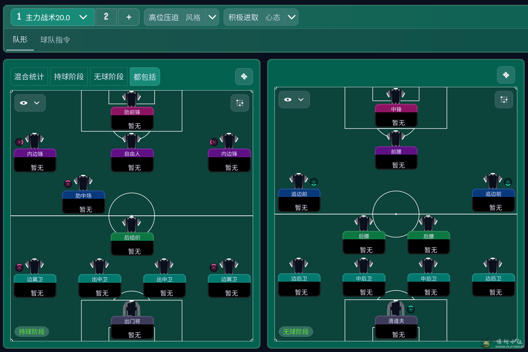
Task: Click the 持球阶段 filter button
Action: (x=69, y=77)
